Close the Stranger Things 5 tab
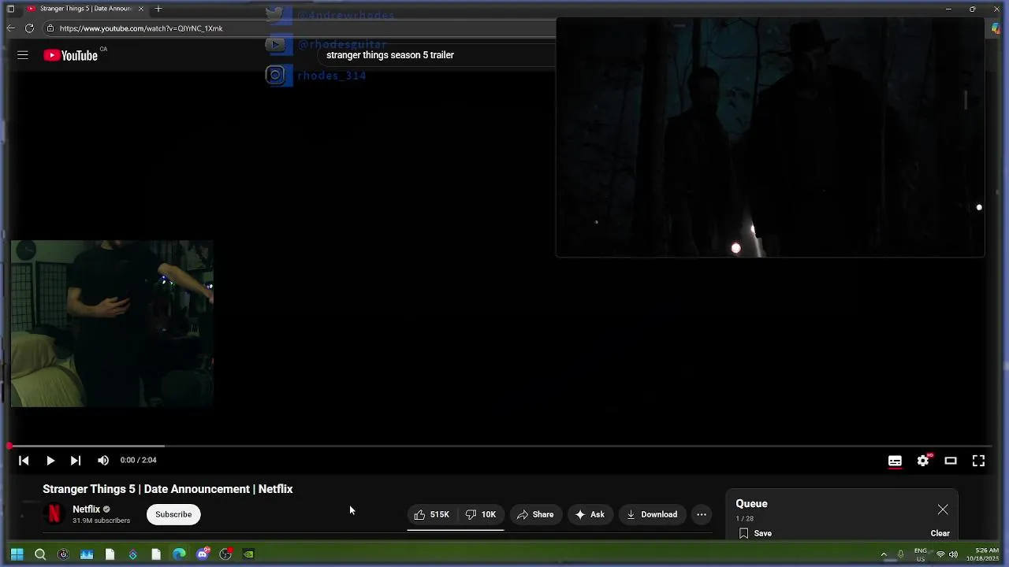 coord(141,9)
